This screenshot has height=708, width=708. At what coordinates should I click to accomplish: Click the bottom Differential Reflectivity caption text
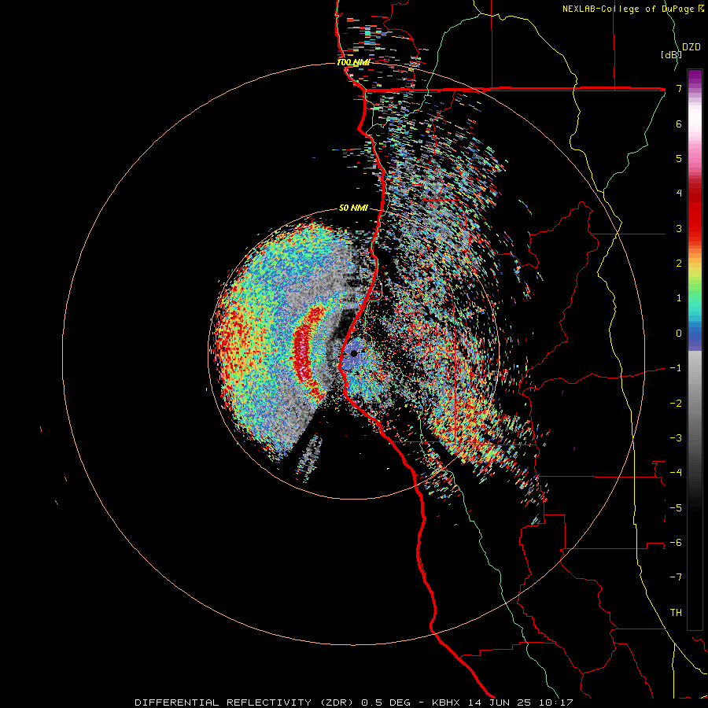pyautogui.click(x=354, y=702)
